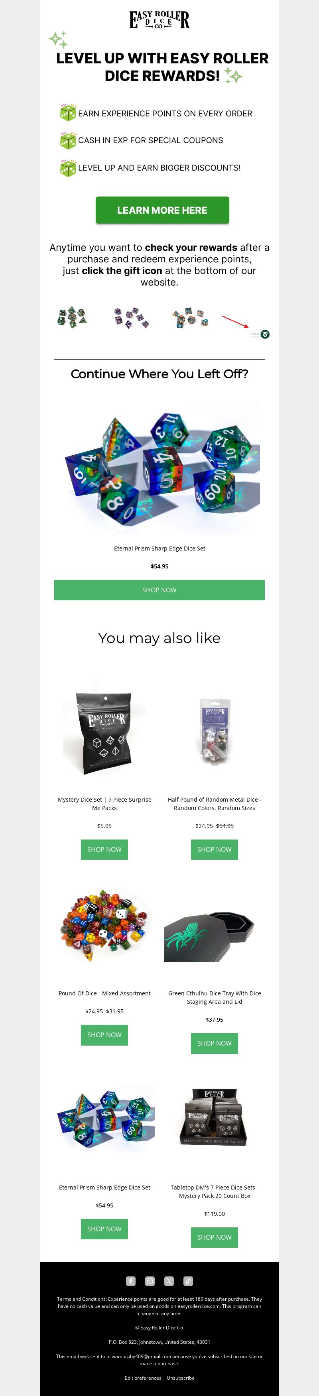
Task: Shop now for Eternal Prism featured set
Action: 159,590
